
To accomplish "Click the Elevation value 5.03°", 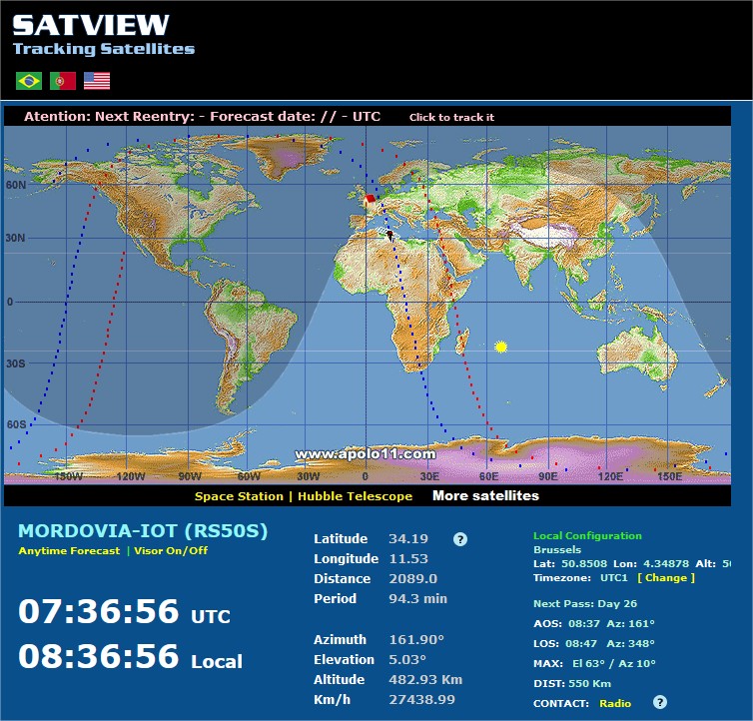I will 407,659.
